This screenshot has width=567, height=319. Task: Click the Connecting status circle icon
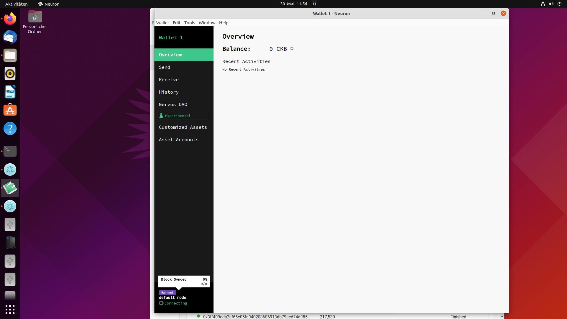161,303
